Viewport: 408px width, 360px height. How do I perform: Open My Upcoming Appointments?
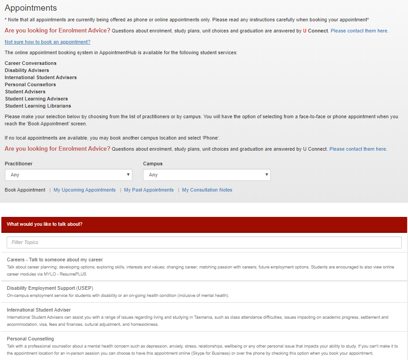(x=84, y=190)
